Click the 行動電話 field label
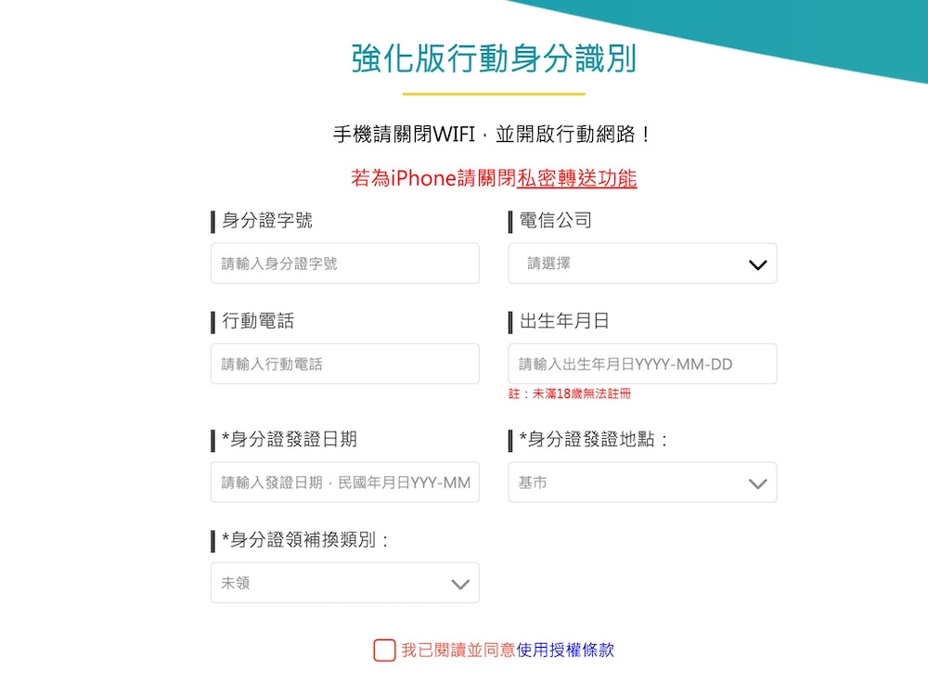Image resolution: width=928 pixels, height=696 pixels. coord(258,321)
